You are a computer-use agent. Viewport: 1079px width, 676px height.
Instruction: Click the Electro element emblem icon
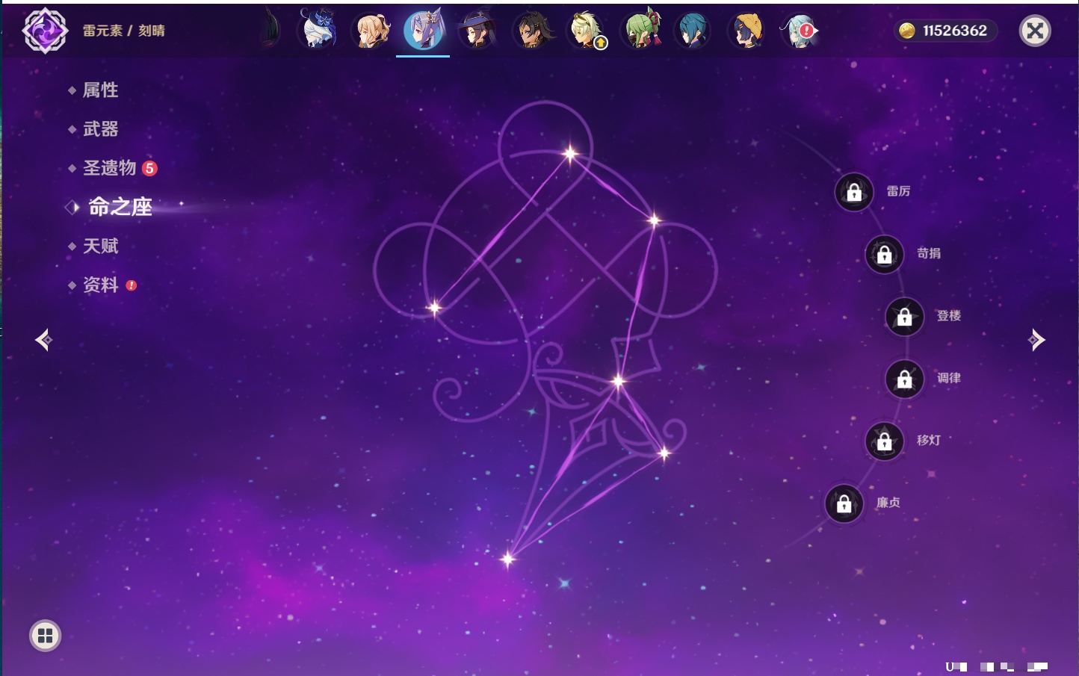pos(45,31)
